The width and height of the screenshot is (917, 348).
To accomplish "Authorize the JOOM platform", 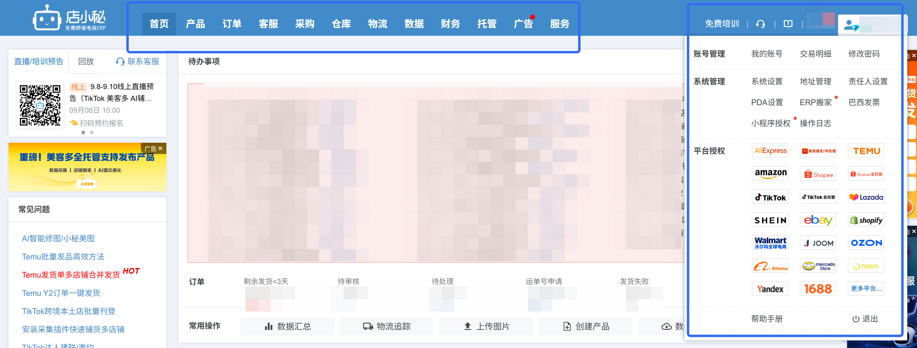I will pos(818,243).
